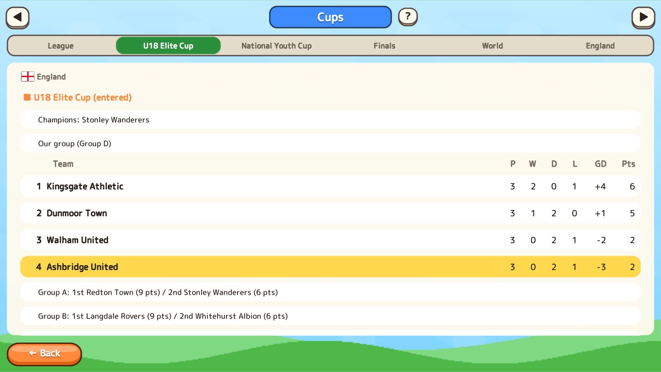Click the W column header
The height and width of the screenshot is (372, 661).
click(533, 164)
